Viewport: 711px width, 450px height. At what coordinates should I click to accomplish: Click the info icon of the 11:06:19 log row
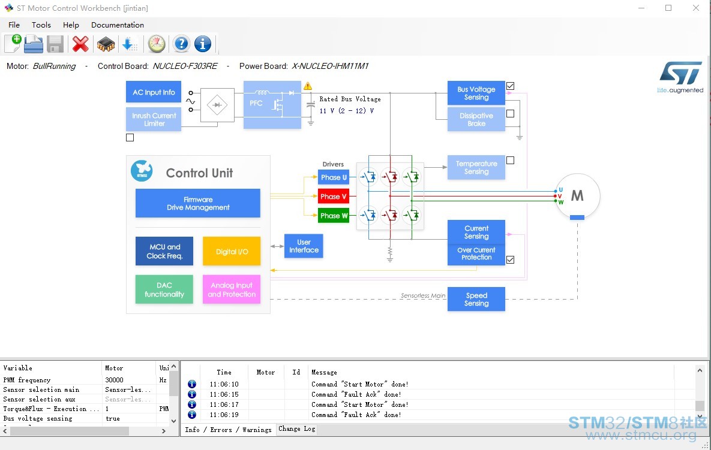tap(192, 414)
